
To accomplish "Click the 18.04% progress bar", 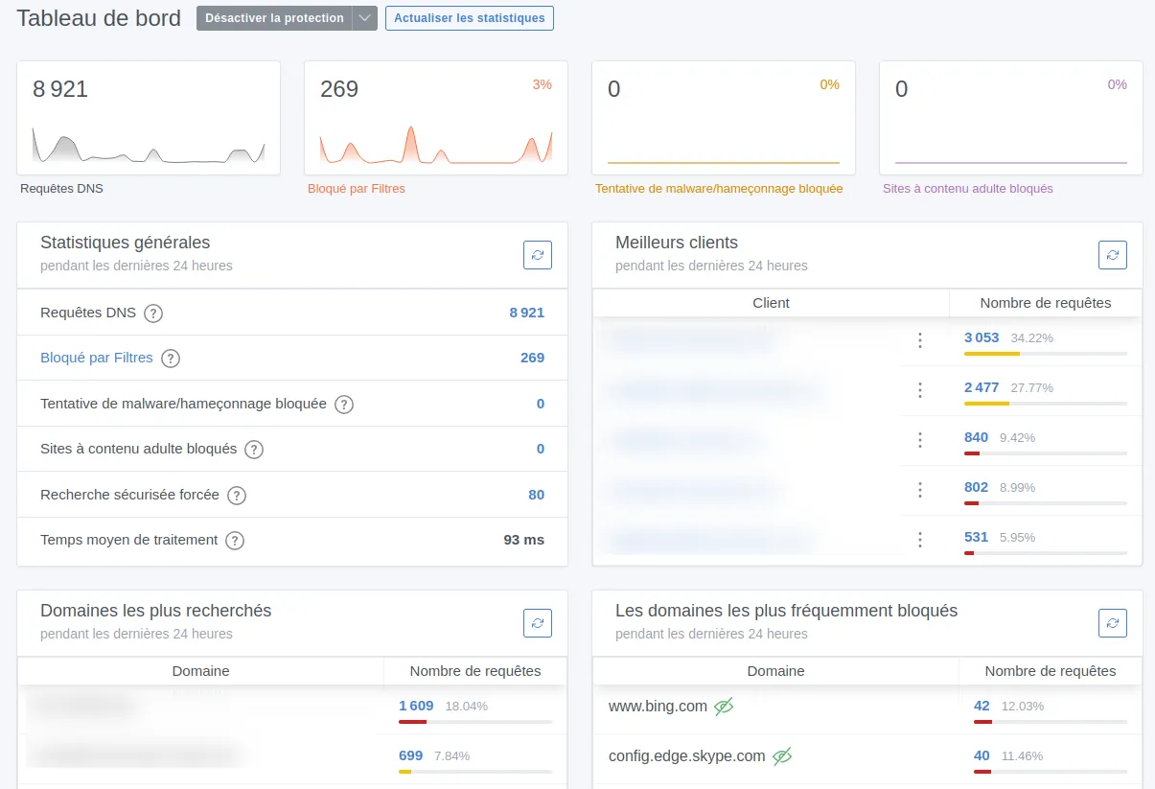I will pos(475,722).
